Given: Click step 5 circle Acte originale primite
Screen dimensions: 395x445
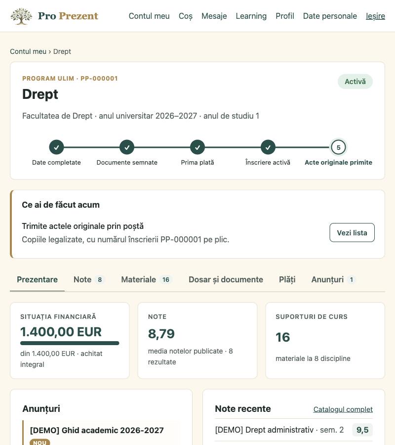Looking at the screenshot, I should [338, 147].
